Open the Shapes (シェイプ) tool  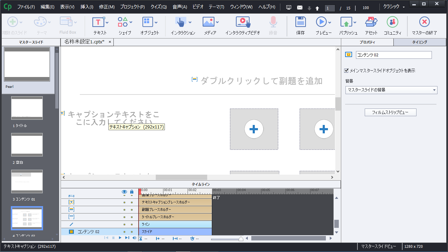123,22
